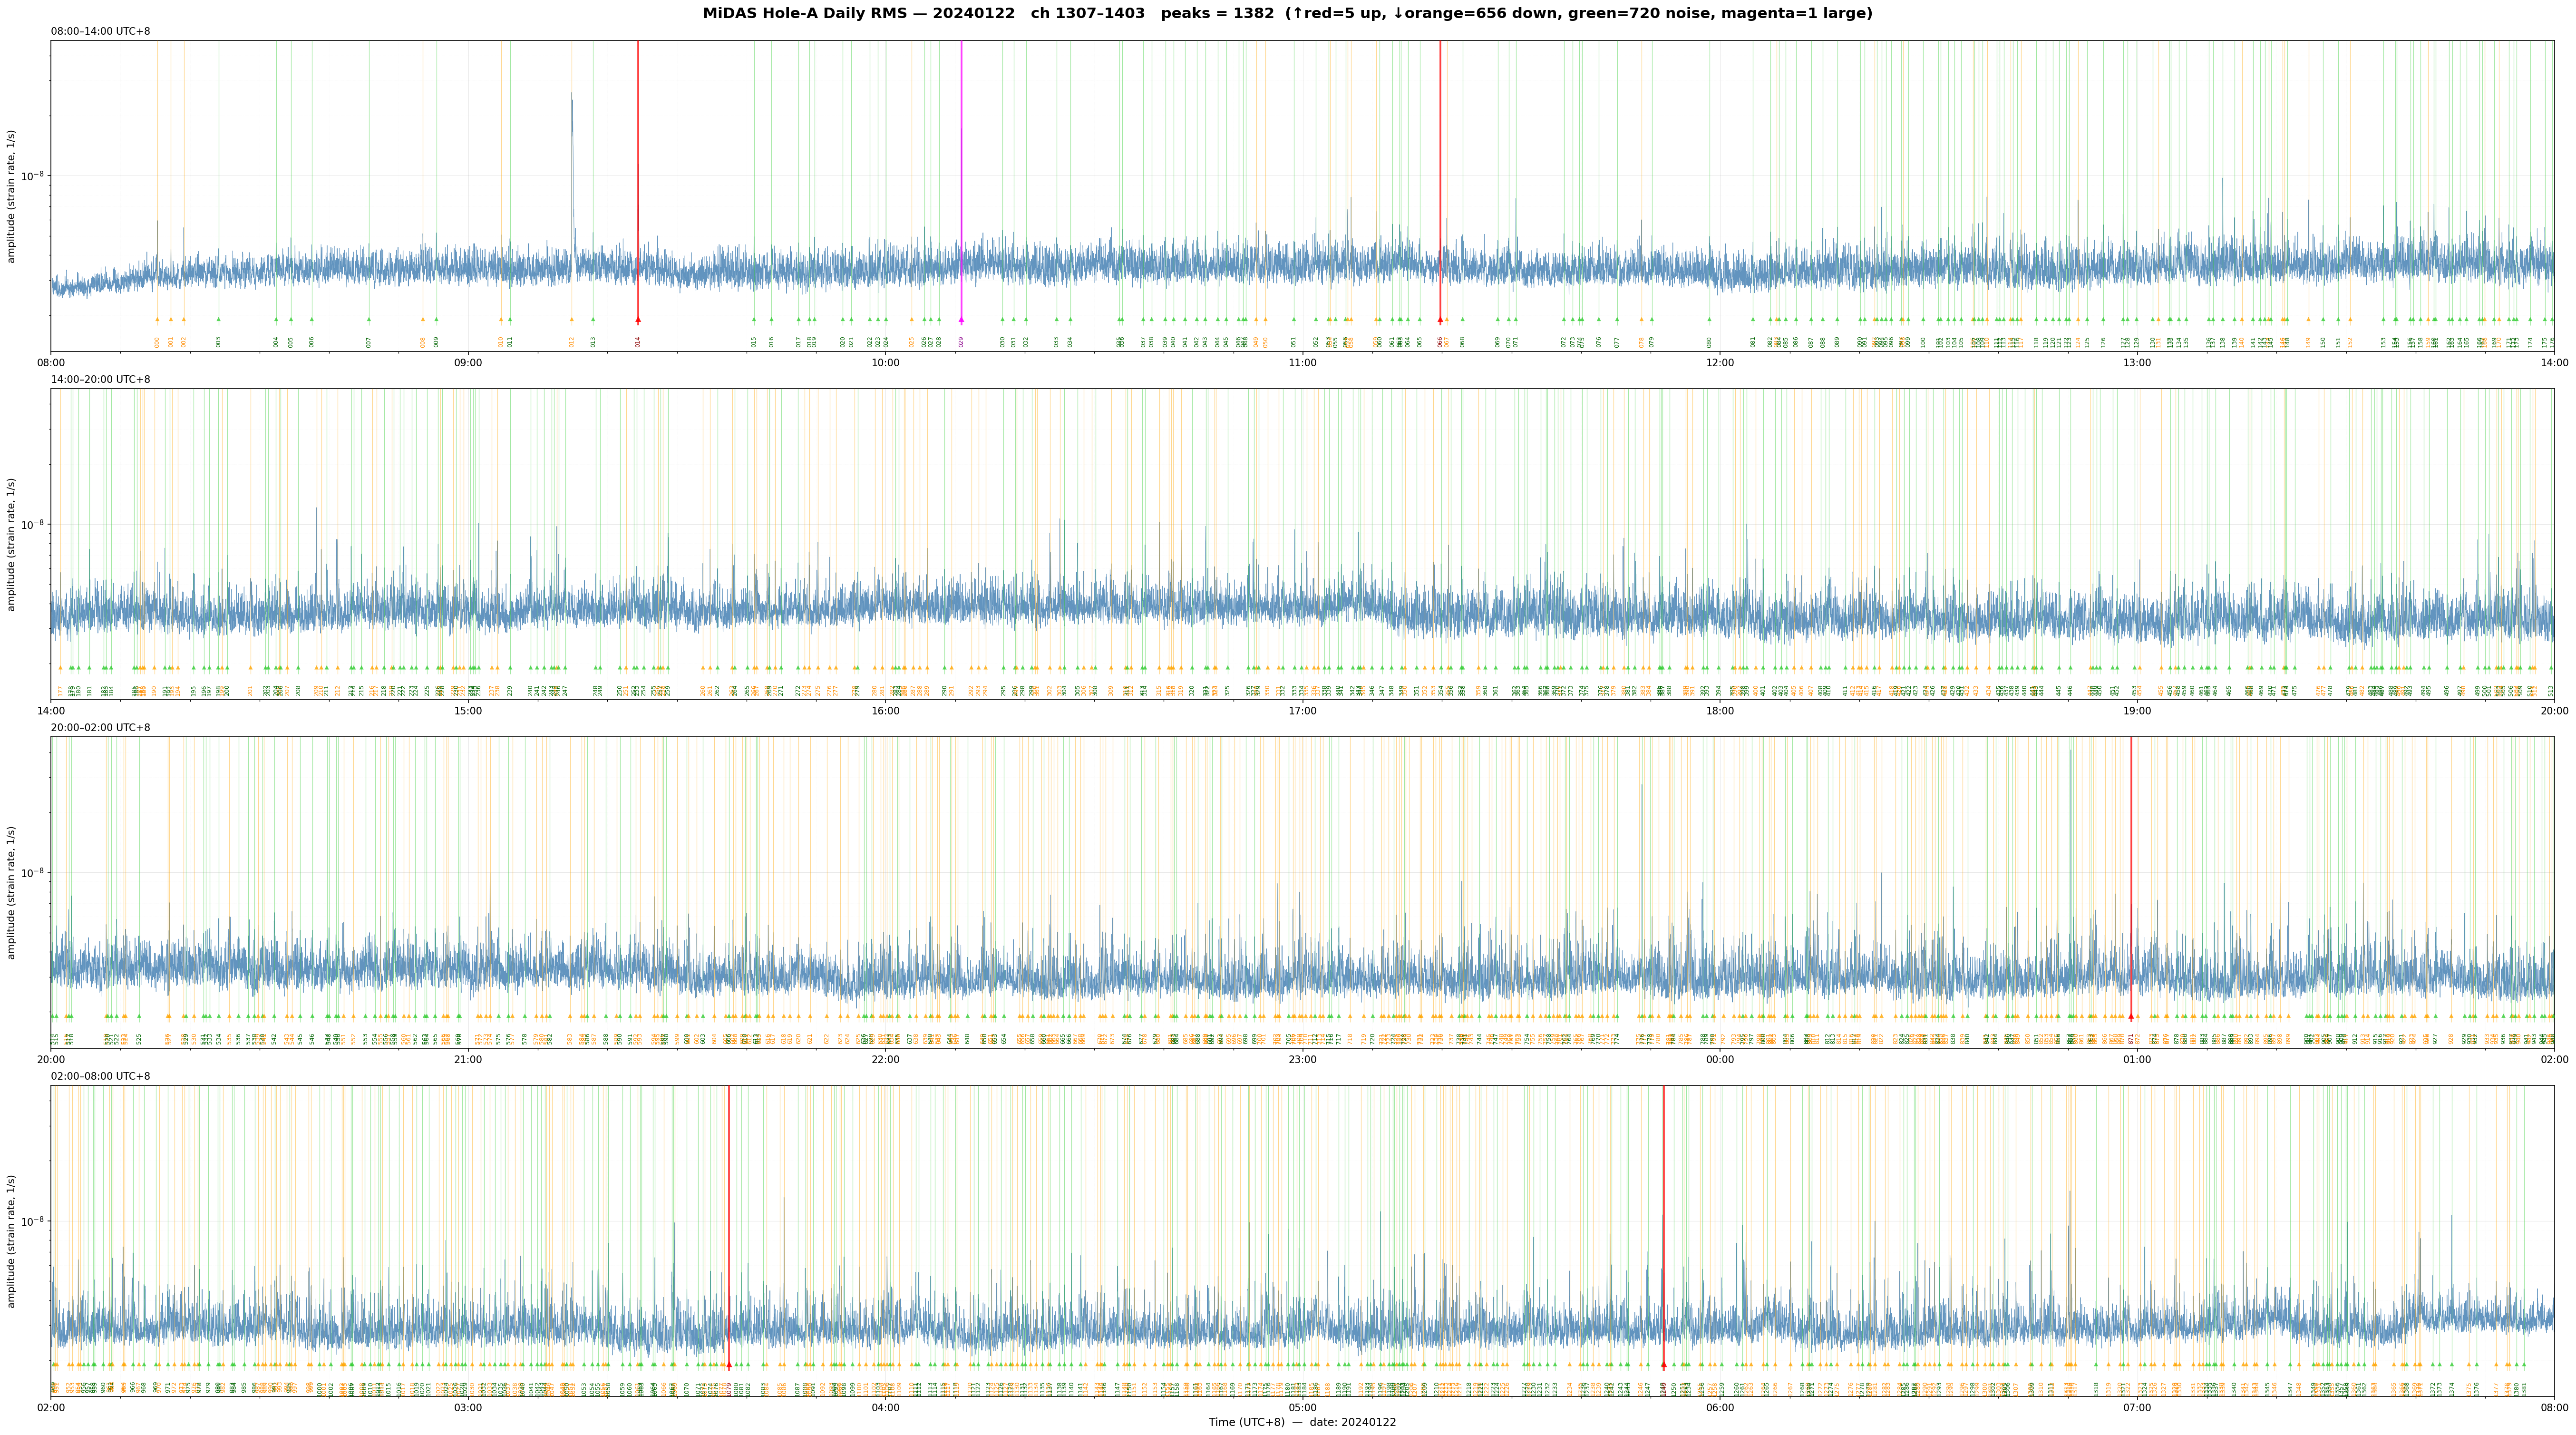Click the "21:00" time tick label

(468, 1059)
